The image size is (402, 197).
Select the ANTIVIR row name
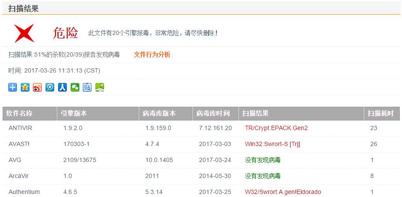(20, 128)
